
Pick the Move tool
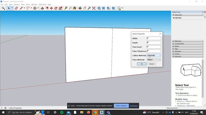tap(51, 8)
